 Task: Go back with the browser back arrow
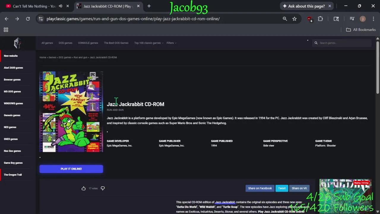pyautogui.click(x=7, y=19)
